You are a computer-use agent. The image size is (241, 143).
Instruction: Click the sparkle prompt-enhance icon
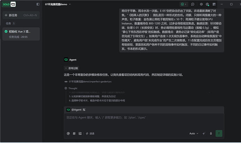coord(204,134)
